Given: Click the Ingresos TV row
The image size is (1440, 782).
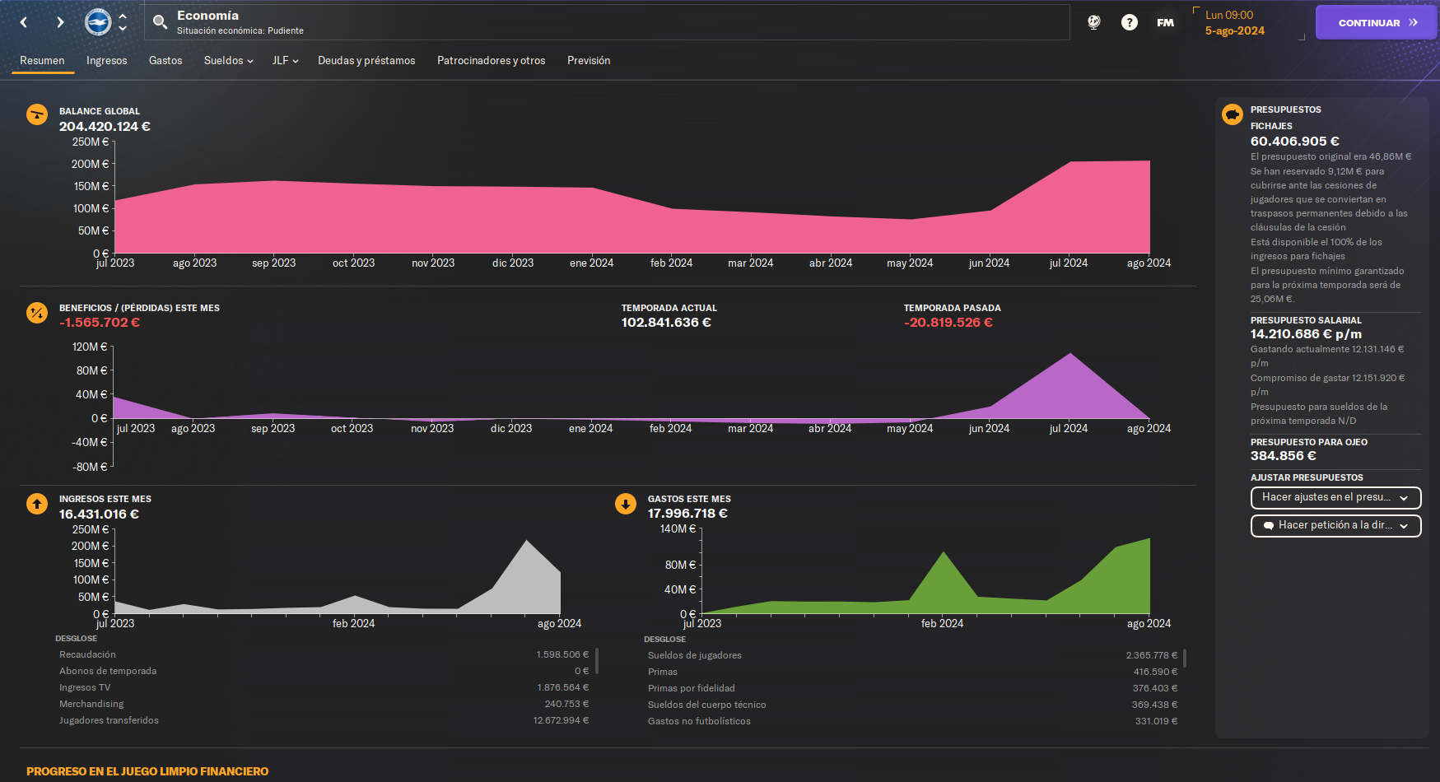Looking at the screenshot, I should pos(324,687).
